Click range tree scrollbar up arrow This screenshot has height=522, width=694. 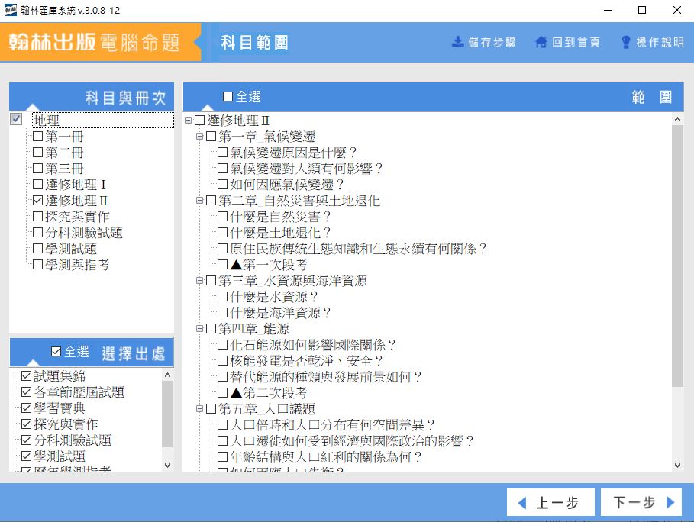[x=677, y=120]
